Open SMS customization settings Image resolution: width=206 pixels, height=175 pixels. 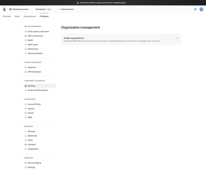pos(29,117)
